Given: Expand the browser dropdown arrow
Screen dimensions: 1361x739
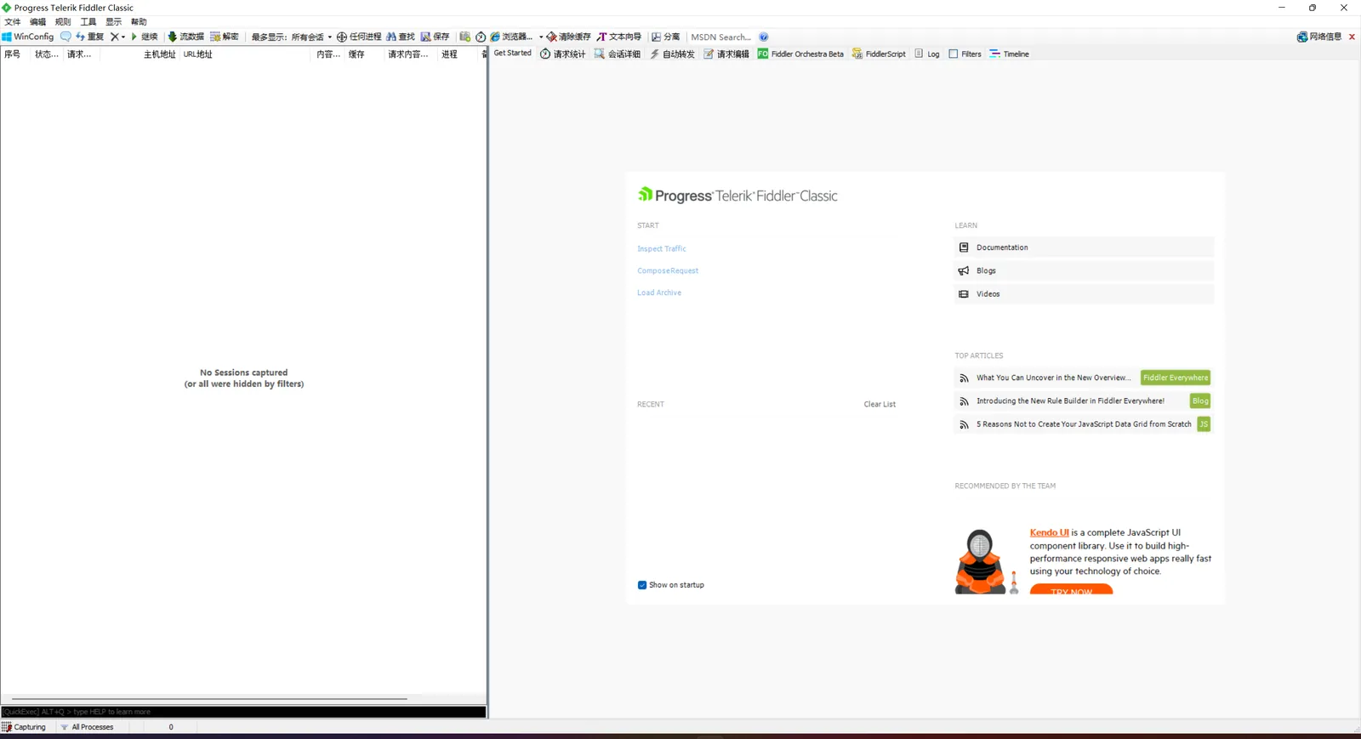Looking at the screenshot, I should (x=541, y=37).
